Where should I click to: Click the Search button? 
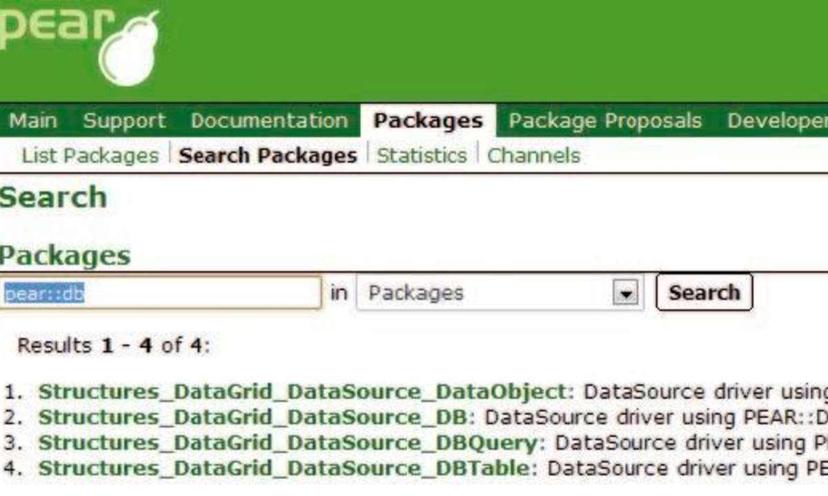tap(704, 293)
